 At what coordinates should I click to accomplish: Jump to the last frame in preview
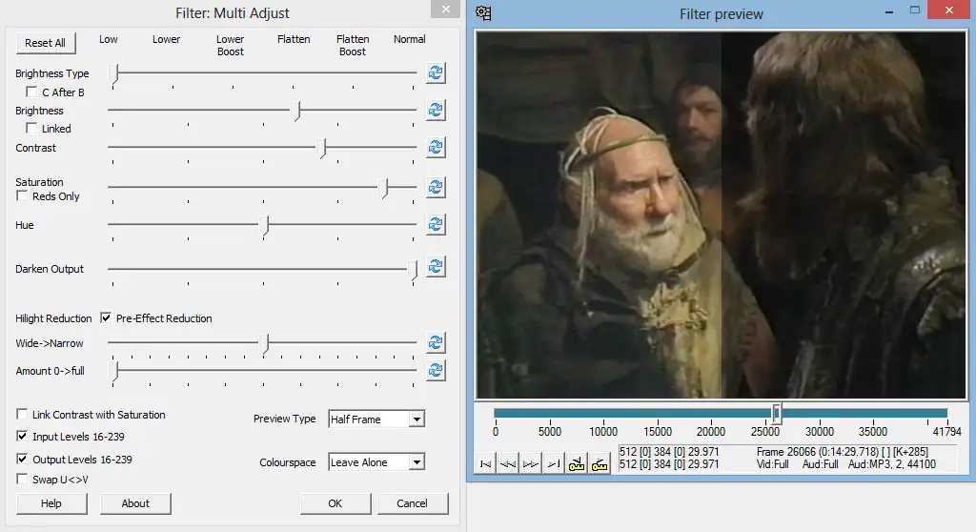coord(554,464)
